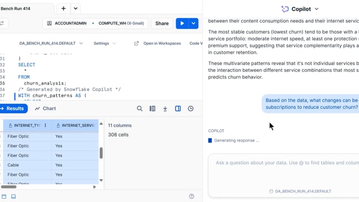Download the results using the download icon
Screen dimensions: 359x202
pyautogui.click(x=165, y=108)
